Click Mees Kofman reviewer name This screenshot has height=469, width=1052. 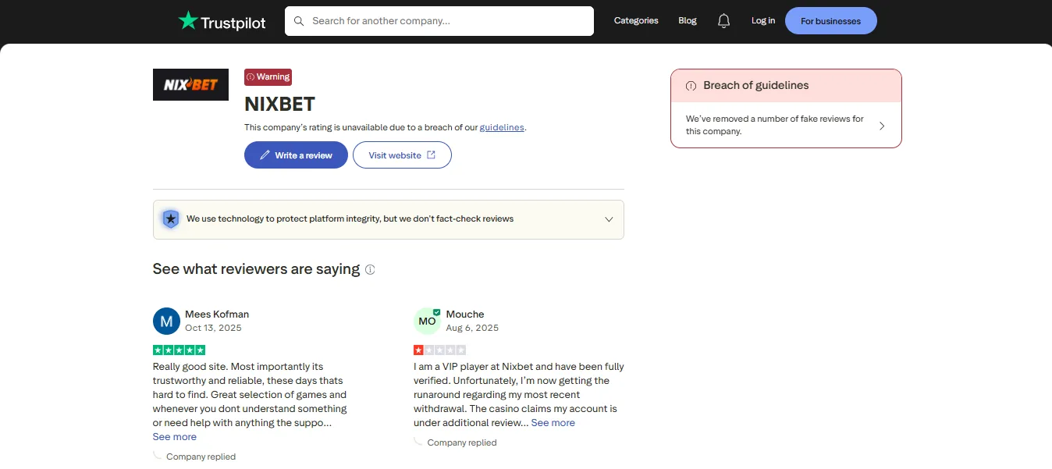(x=217, y=314)
